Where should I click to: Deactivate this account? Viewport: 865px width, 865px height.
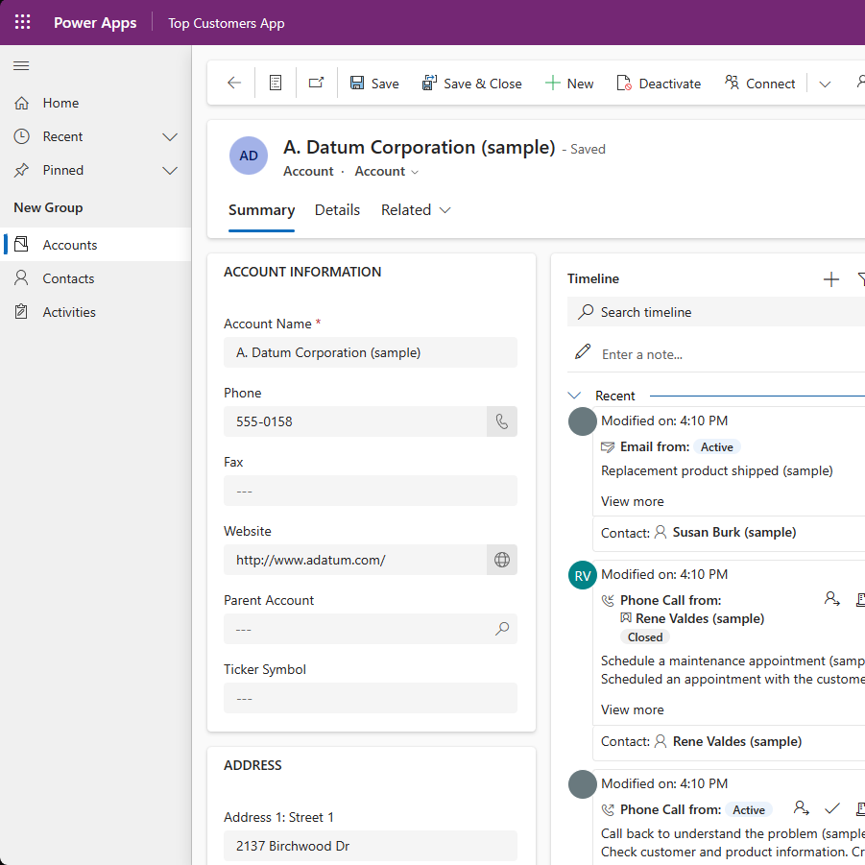tap(659, 84)
